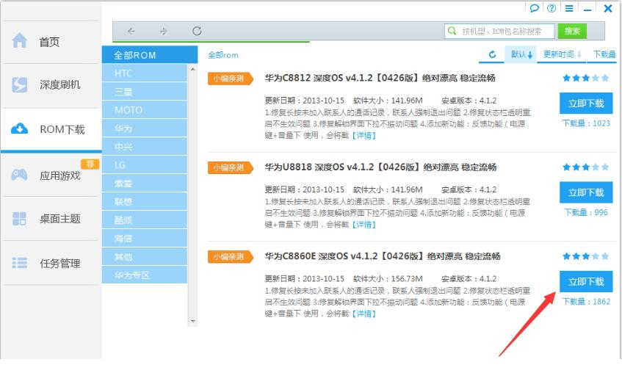Open 任务管理 task list icon
This screenshot has height=373, width=622.
(x=20, y=263)
